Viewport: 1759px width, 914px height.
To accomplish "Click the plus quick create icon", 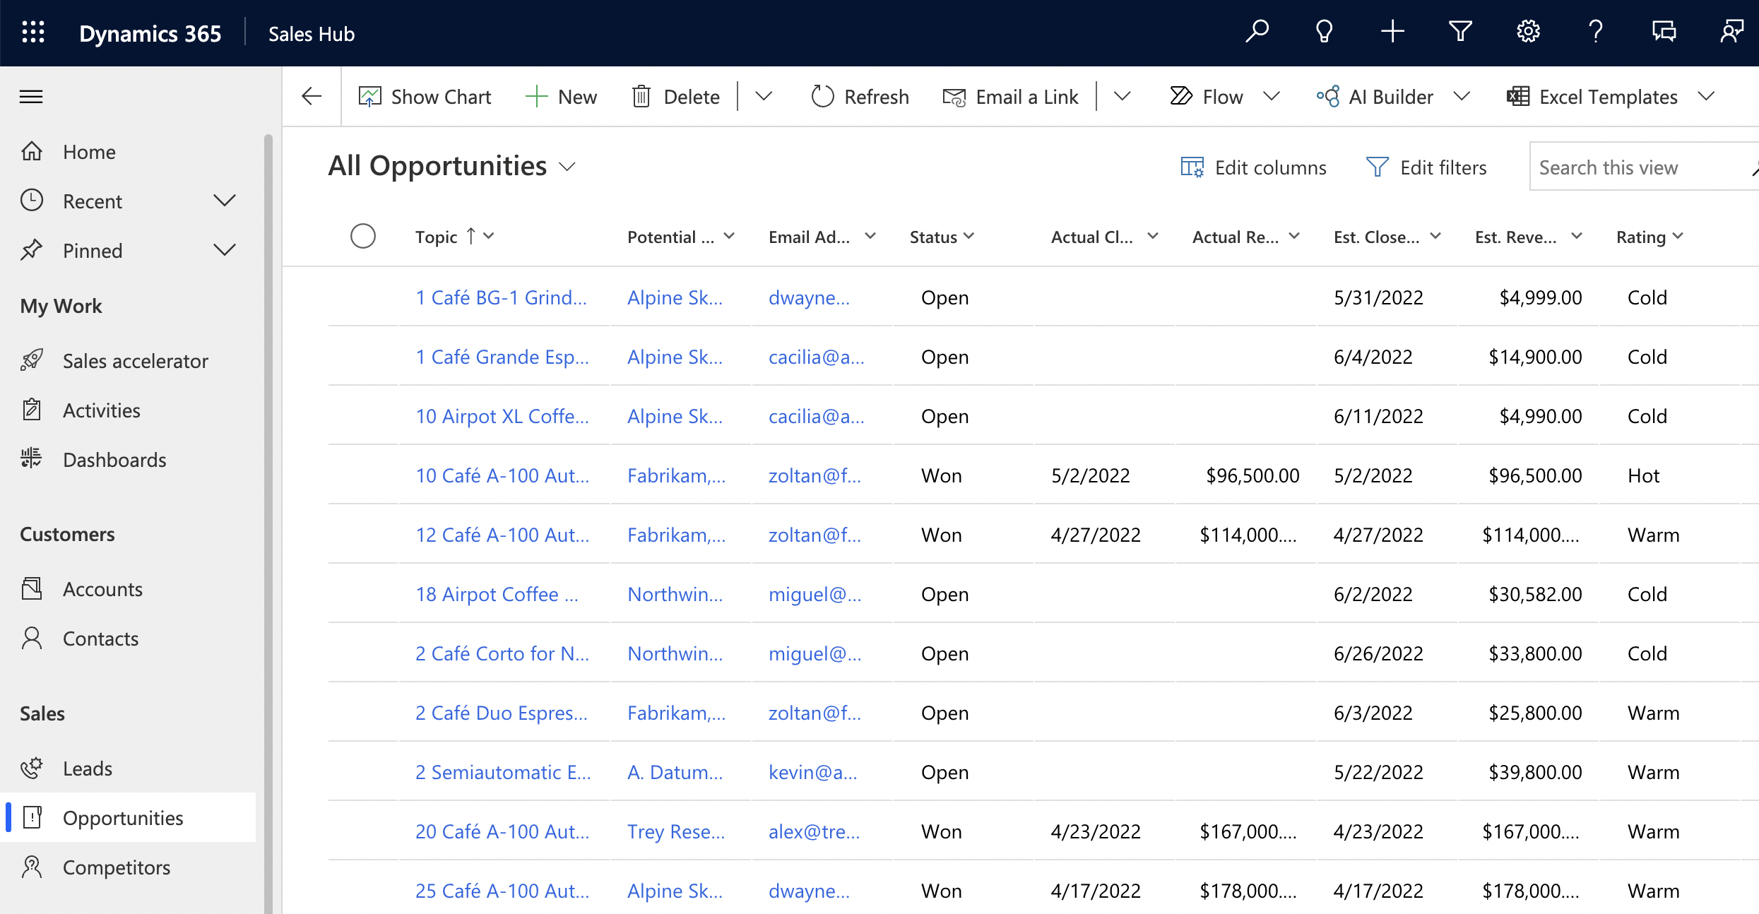I will 1392,32.
